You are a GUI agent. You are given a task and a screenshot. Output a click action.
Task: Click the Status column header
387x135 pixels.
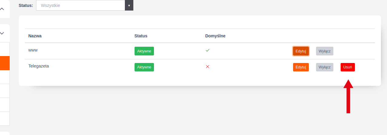[141, 36]
